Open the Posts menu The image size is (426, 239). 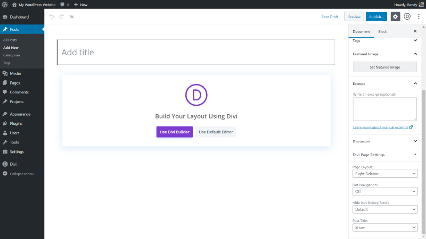[x=22, y=29]
